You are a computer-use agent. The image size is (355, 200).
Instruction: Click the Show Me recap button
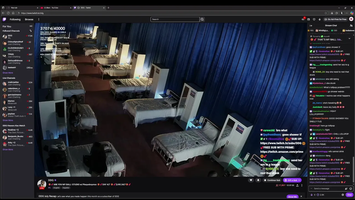tap(292, 197)
